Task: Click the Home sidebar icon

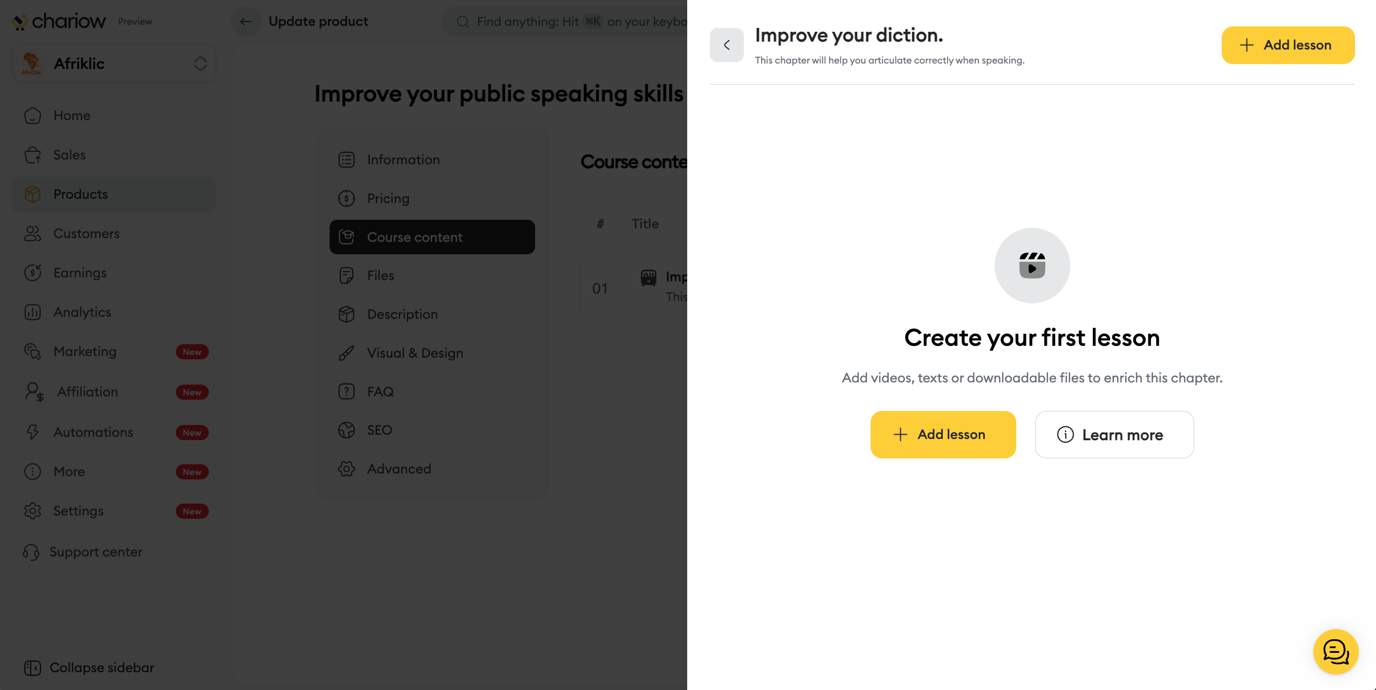Action: pos(33,116)
